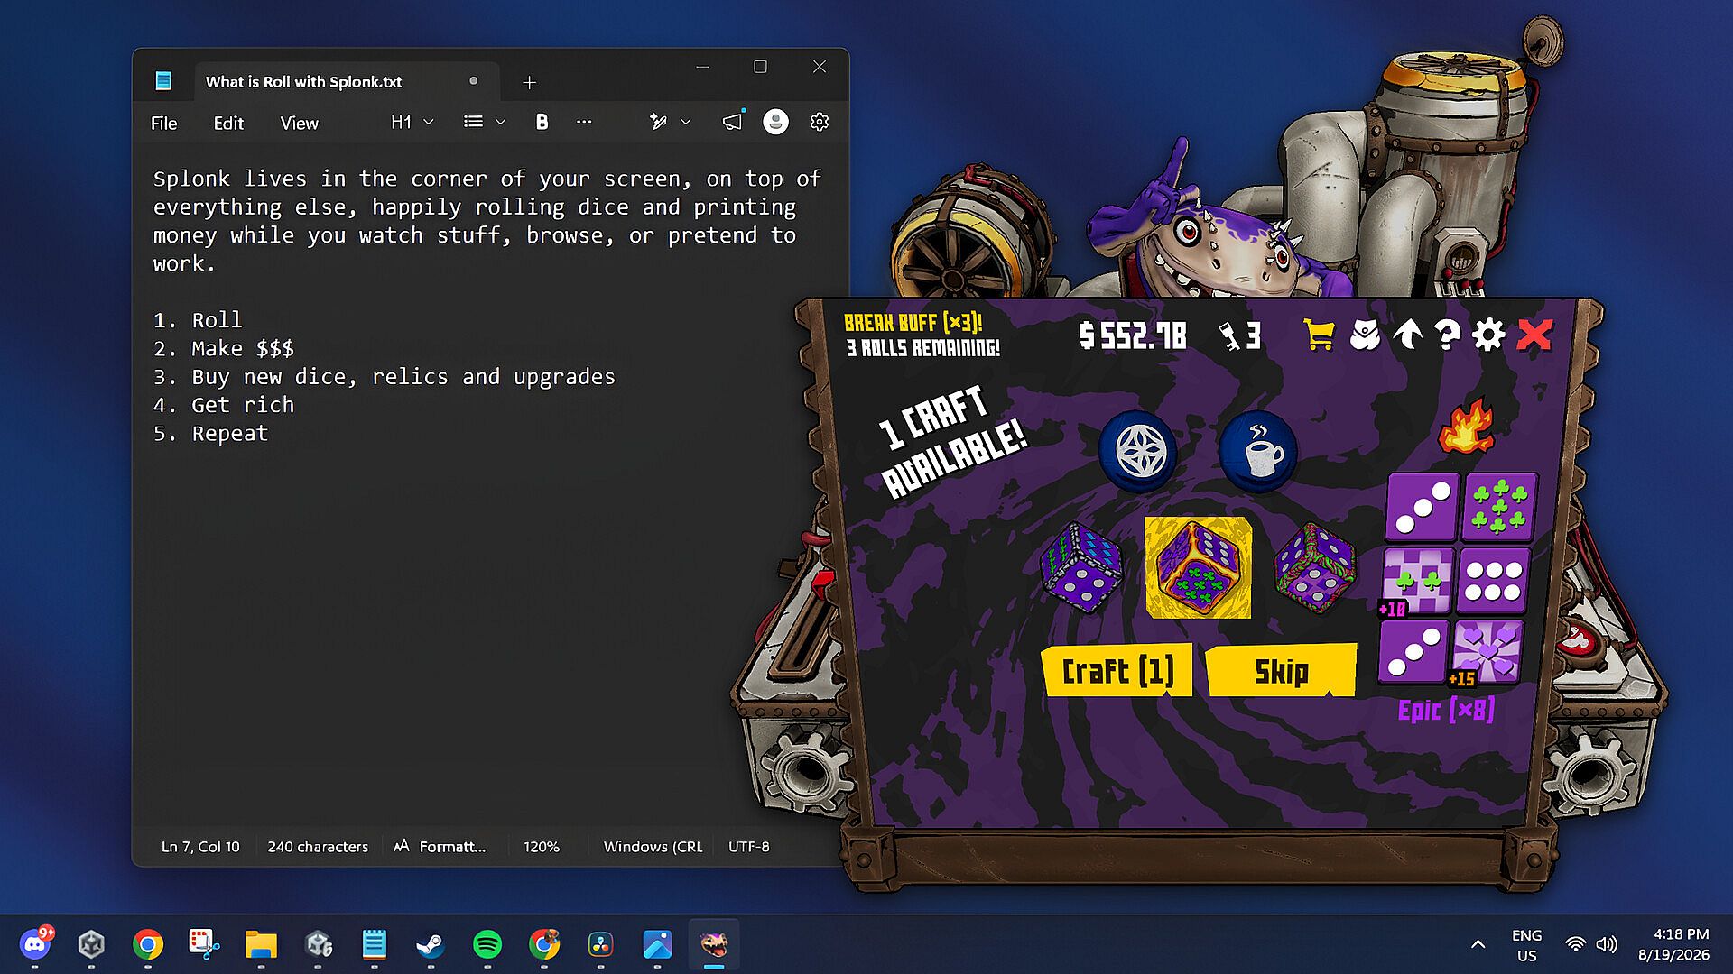
Task: Pick the highlighted clover die in center
Action: (x=1198, y=568)
